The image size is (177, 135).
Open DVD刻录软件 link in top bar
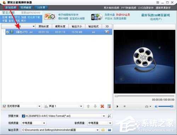pos(146,8)
